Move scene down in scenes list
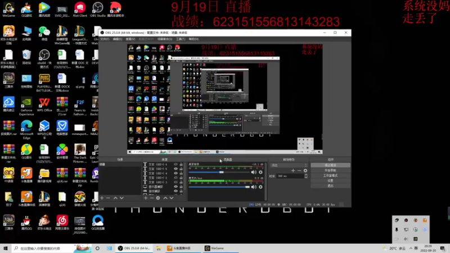Viewport: 450px width, 253px height. 121,198
